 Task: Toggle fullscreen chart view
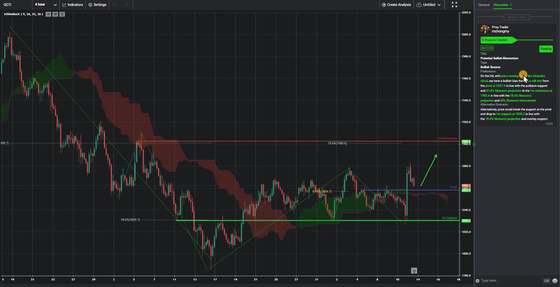(x=454, y=5)
